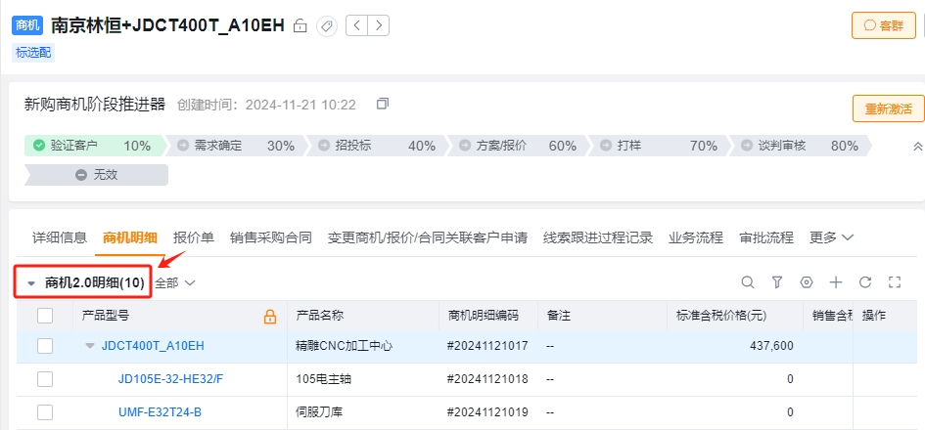Image resolution: width=925 pixels, height=430 pixels.
Task: Switch to the 报价单 tab
Action: pos(194,237)
